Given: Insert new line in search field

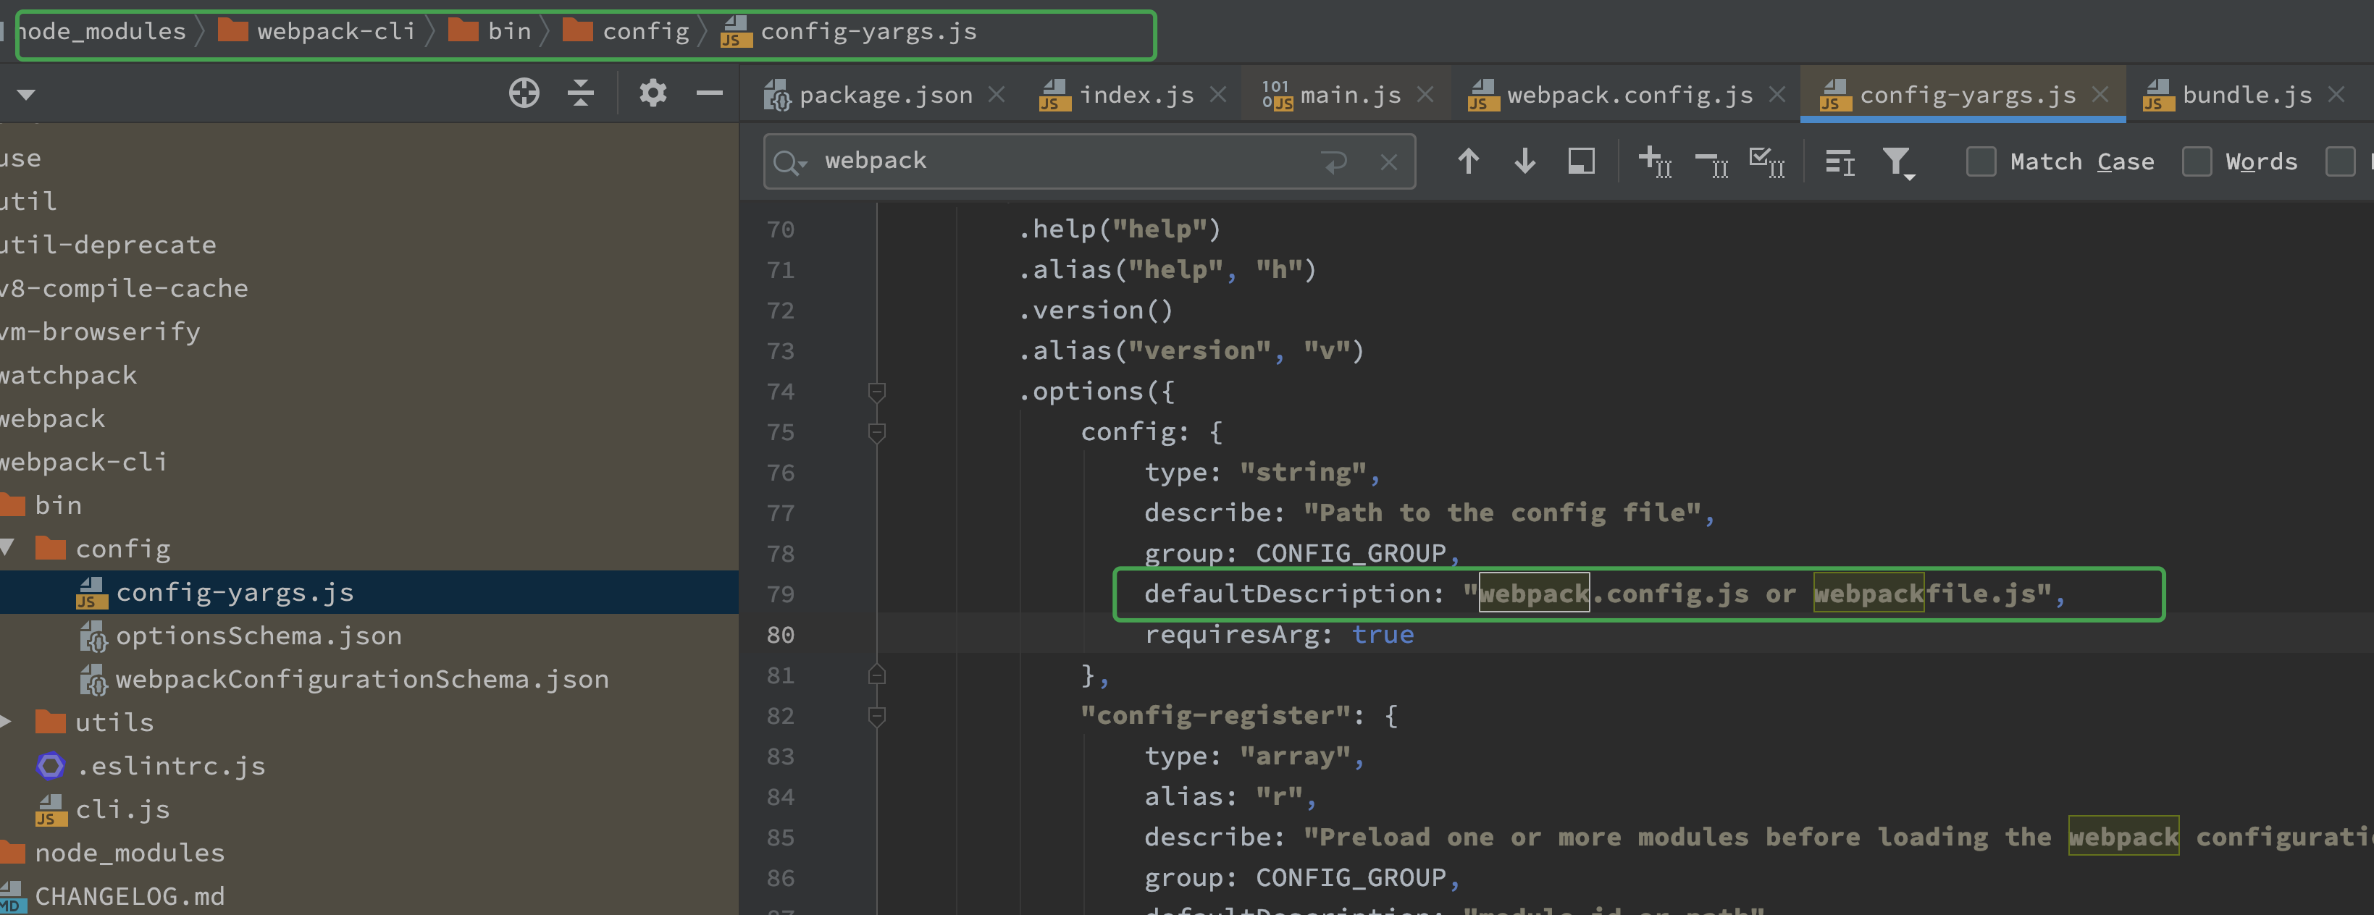Looking at the screenshot, I should 1335,162.
